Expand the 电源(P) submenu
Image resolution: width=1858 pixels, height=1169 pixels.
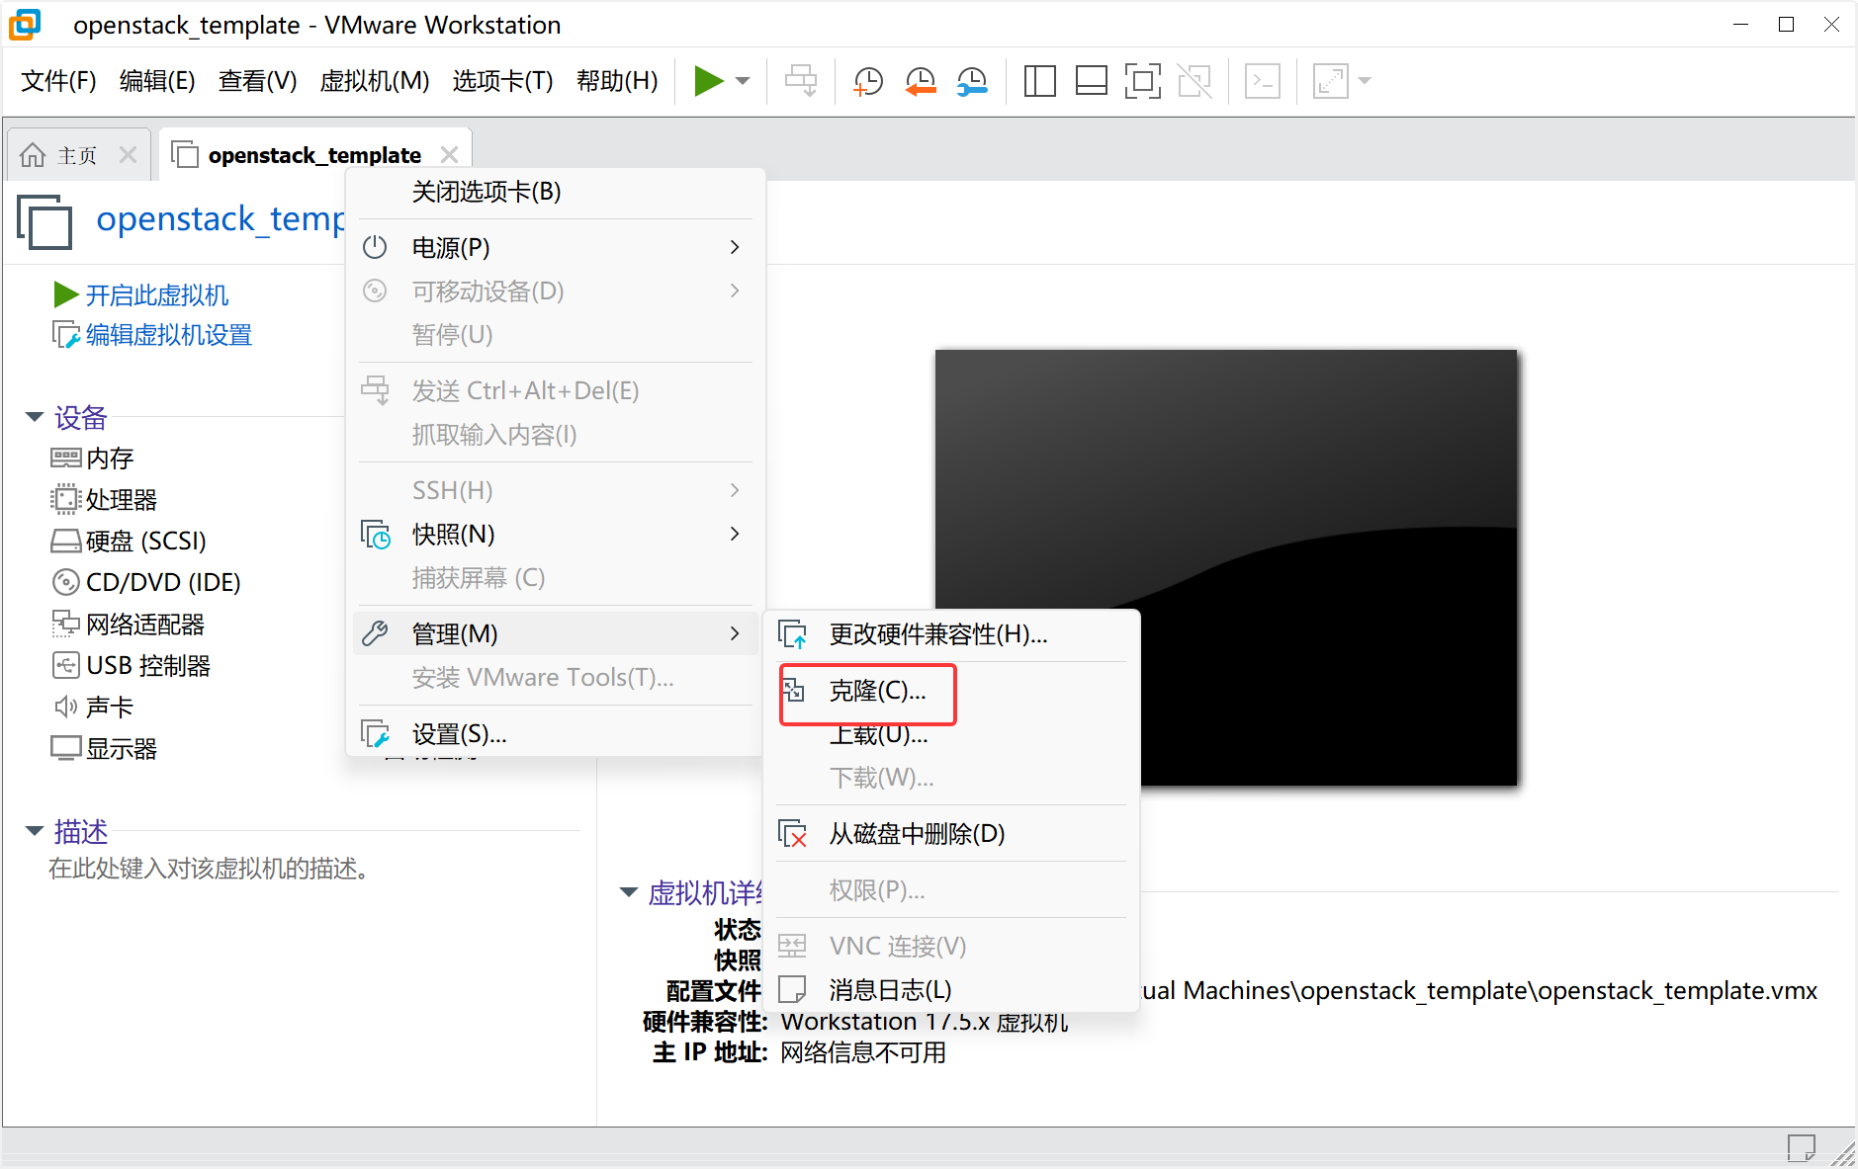(x=556, y=247)
